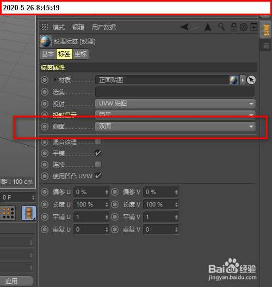Click the 标签属性 section header
This screenshot has width=272, height=287.
coord(148,67)
